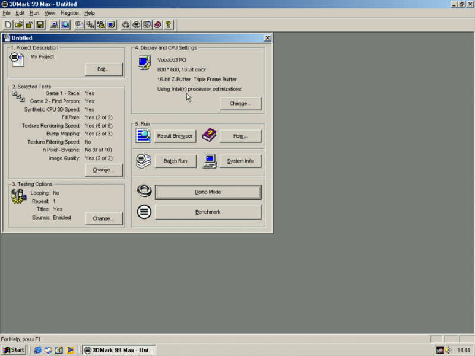Screen dimensions: 475x356
Task: Open the Register menu
Action: point(69,13)
